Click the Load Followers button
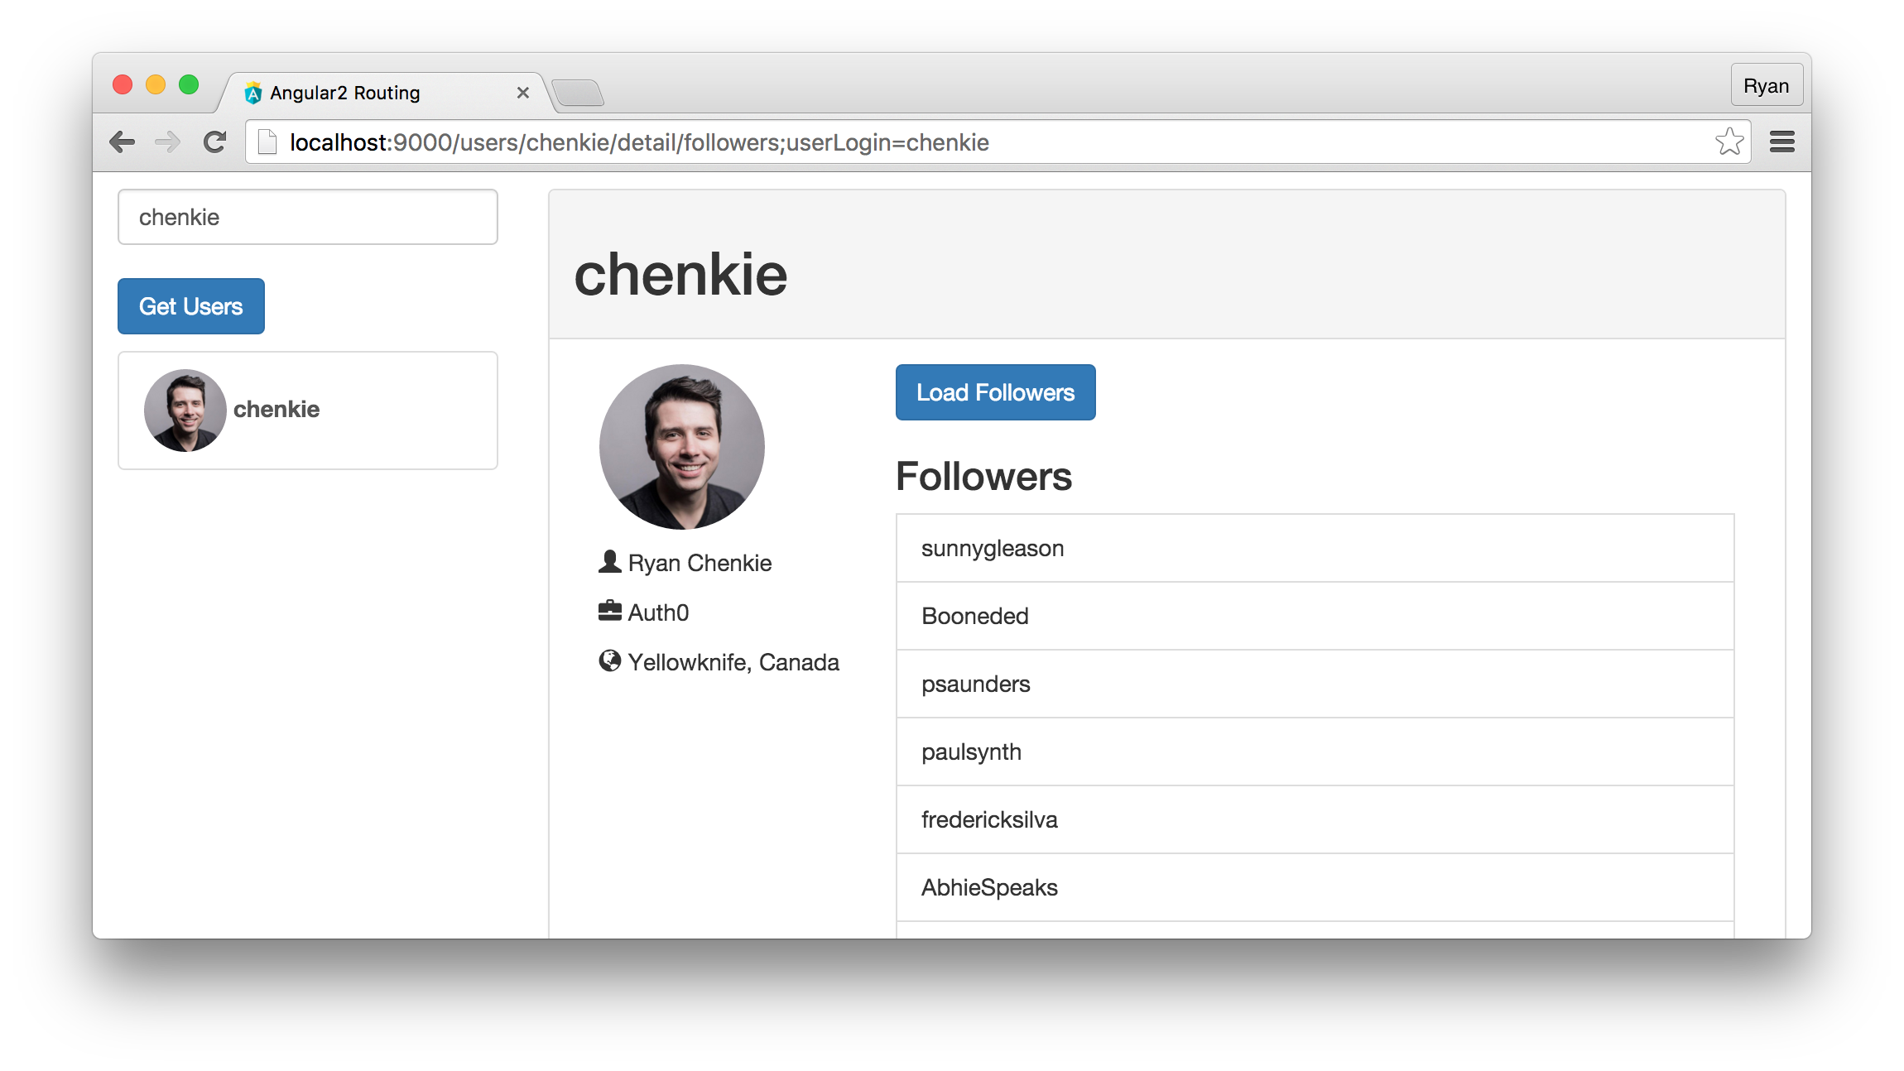 point(996,392)
